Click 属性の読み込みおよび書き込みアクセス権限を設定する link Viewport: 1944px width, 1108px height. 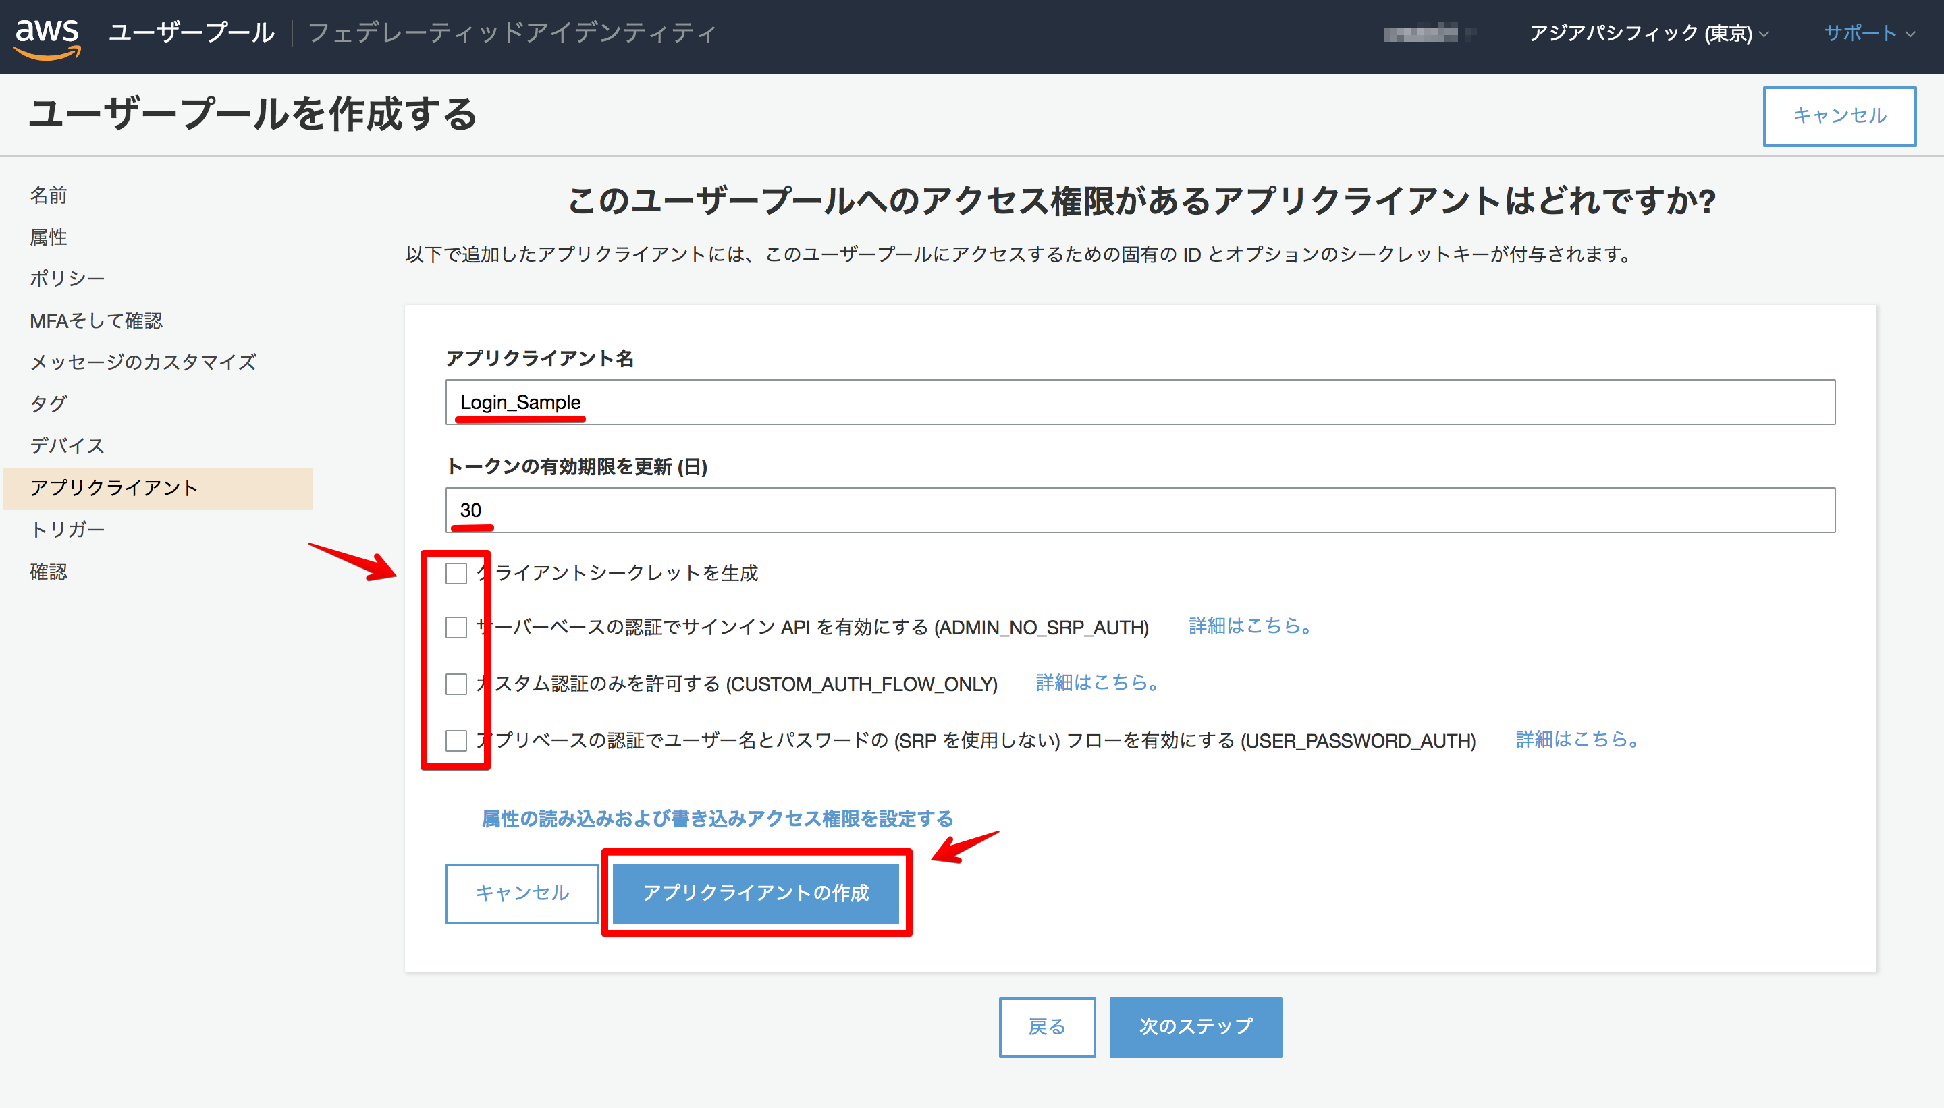point(717,819)
